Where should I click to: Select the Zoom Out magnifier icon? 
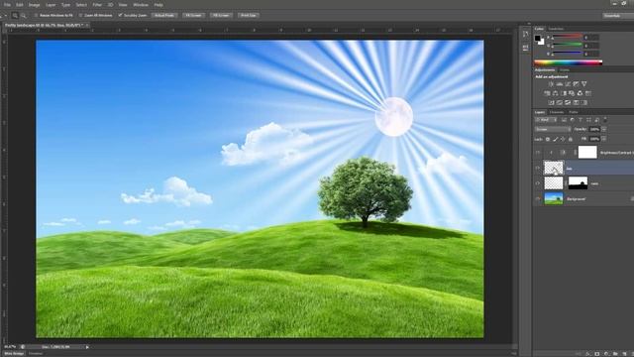pyautogui.click(x=24, y=16)
